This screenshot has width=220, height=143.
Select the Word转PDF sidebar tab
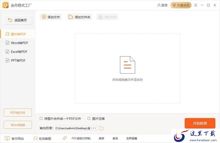click(x=18, y=43)
